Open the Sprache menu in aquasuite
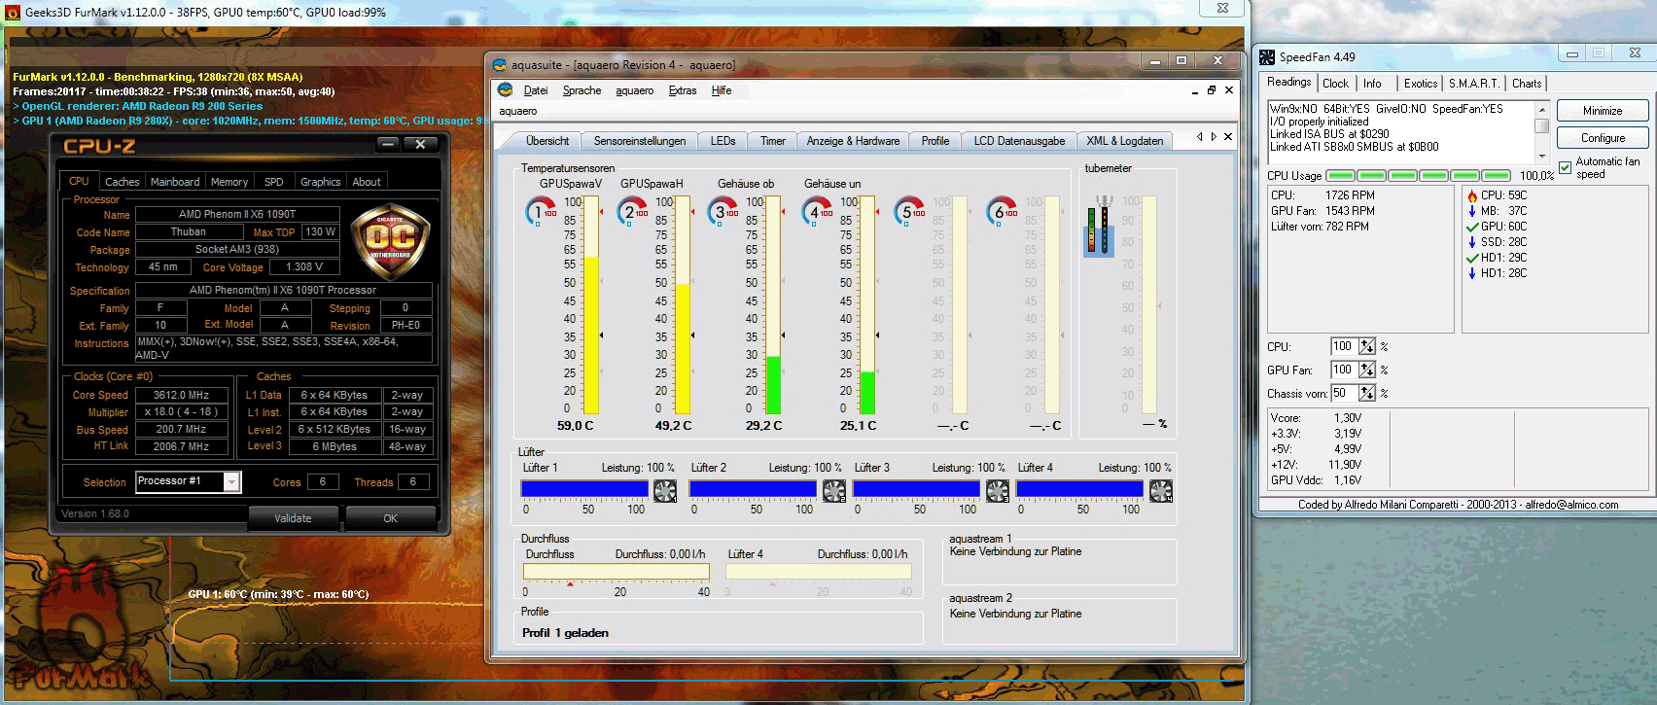Screen dimensions: 1657x705 coord(582,90)
